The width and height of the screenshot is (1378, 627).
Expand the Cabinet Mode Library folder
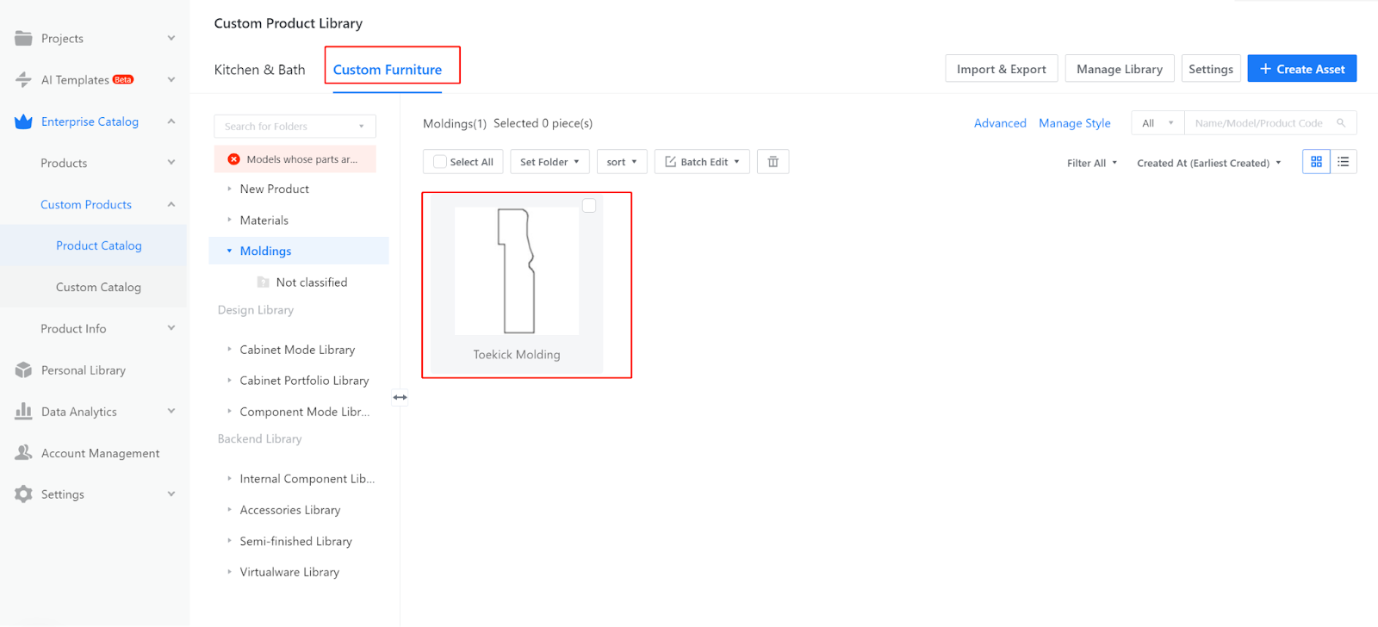[x=229, y=350]
